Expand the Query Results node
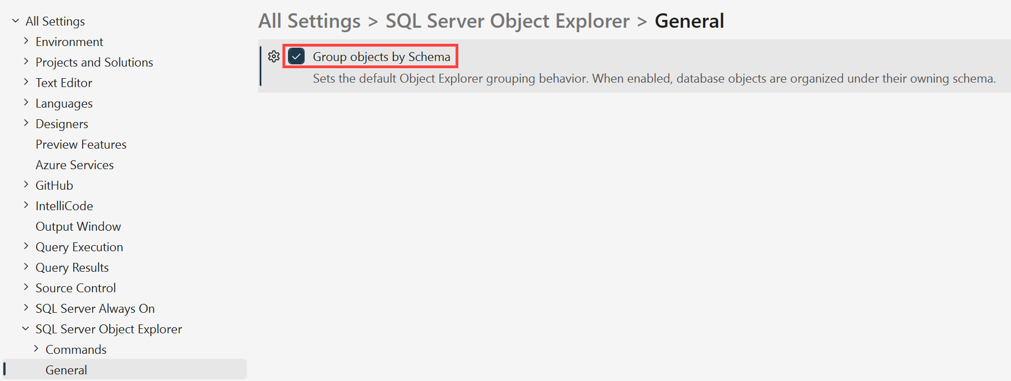1011x381 pixels. [x=26, y=267]
